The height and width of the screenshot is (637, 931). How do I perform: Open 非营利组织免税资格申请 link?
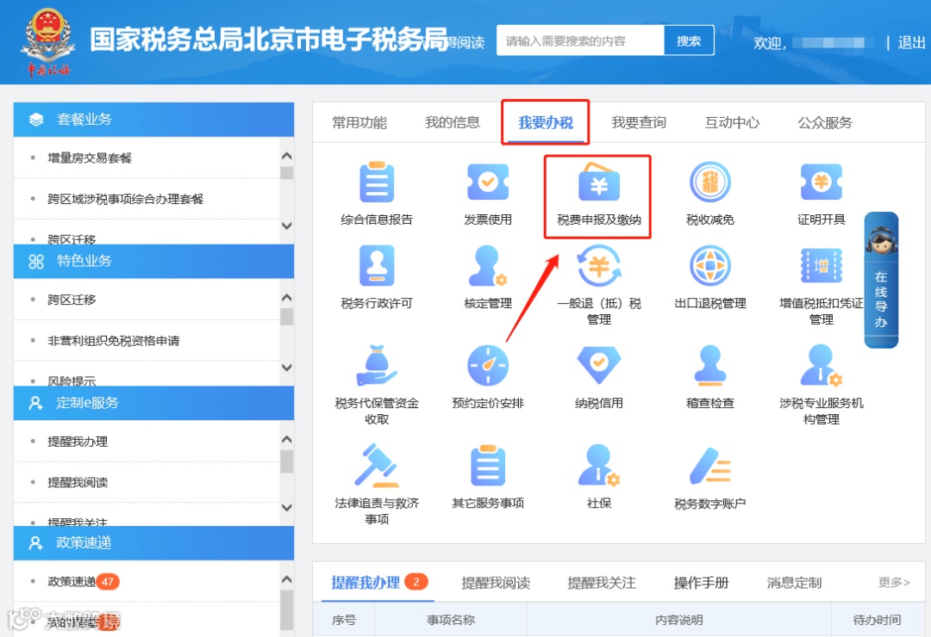[x=114, y=340]
